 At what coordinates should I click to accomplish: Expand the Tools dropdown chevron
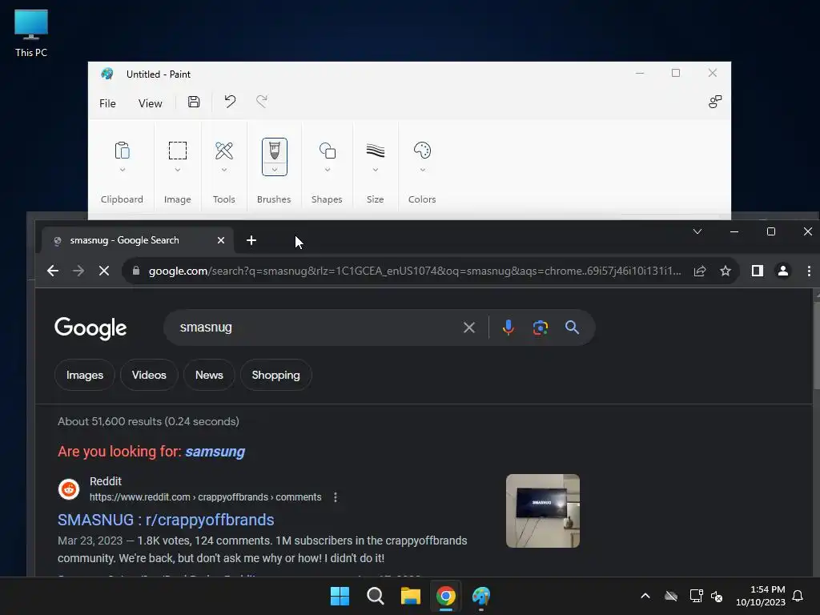[224, 170]
